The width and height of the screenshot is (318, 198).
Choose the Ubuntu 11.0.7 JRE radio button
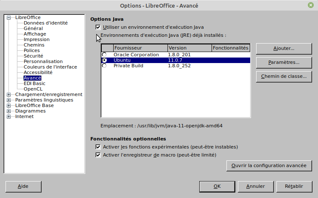(x=104, y=60)
